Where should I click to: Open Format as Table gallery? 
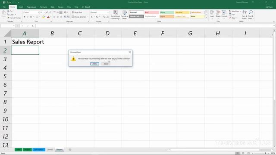125,15
